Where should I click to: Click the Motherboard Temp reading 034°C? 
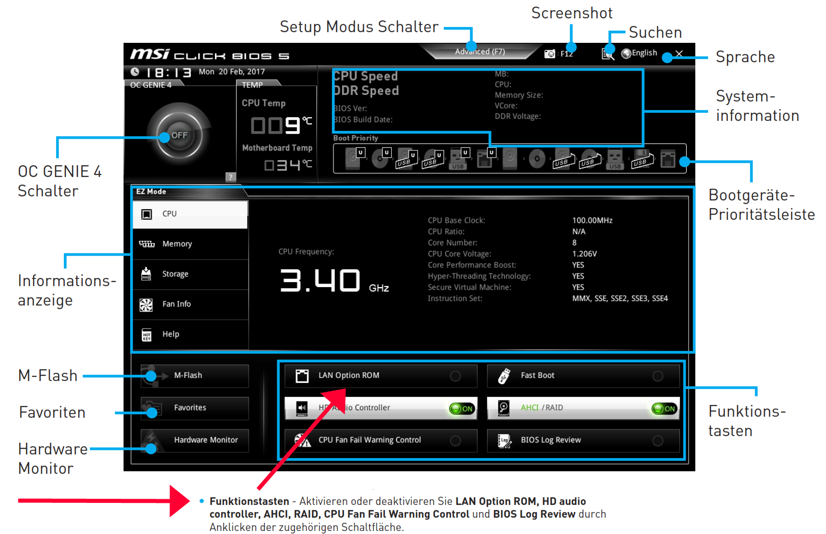(288, 165)
